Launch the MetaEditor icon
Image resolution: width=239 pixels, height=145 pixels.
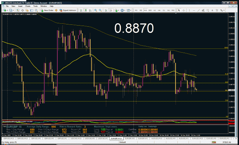click(x=56, y=10)
